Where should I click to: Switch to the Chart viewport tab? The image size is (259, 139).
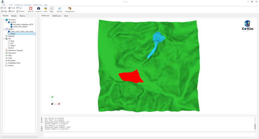click(66, 16)
